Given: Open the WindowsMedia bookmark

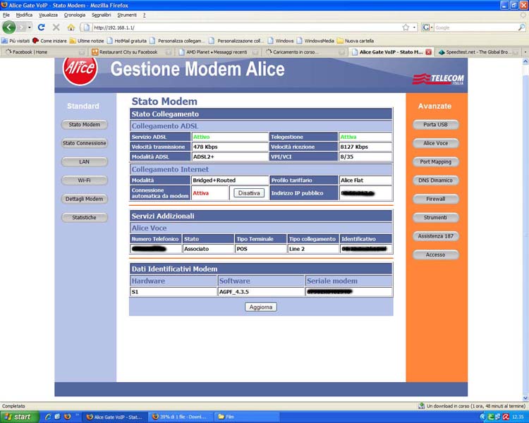Looking at the screenshot, I should [315, 41].
